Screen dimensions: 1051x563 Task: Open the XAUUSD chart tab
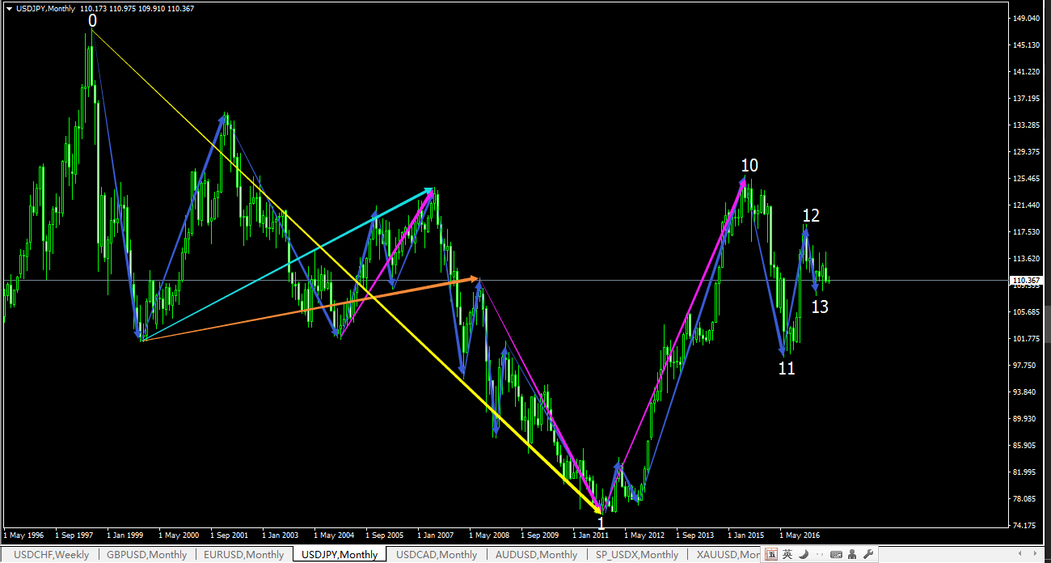728,555
